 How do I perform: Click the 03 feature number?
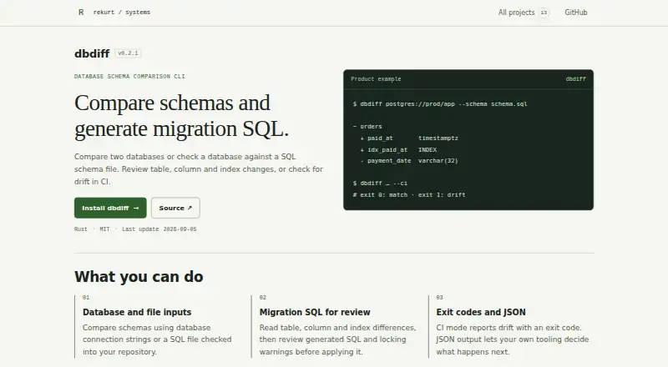click(440, 298)
